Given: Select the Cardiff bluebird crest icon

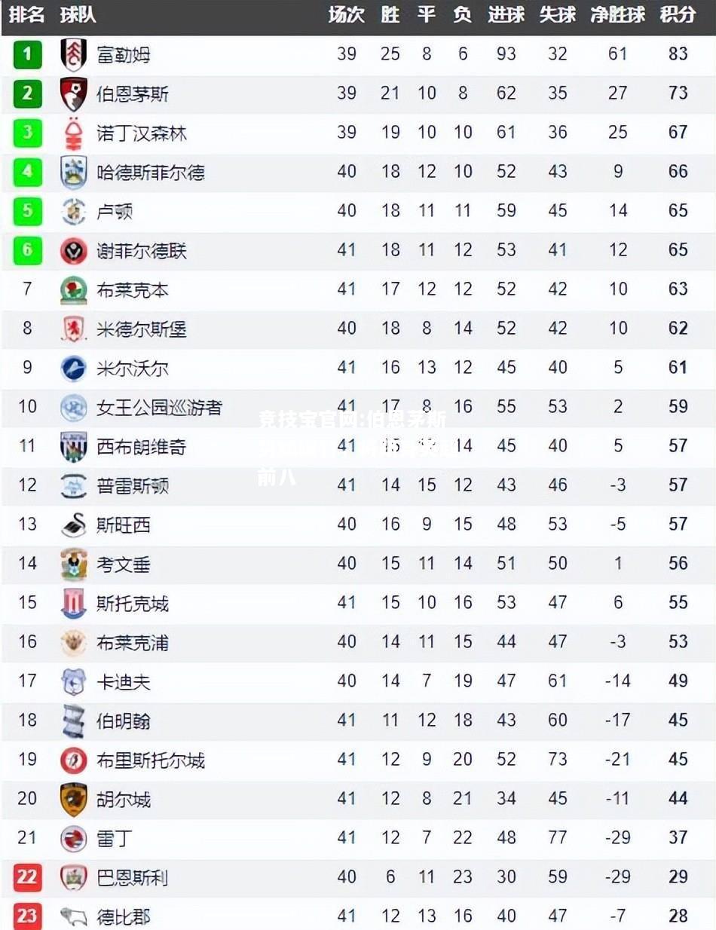Looking at the screenshot, I should [74, 681].
